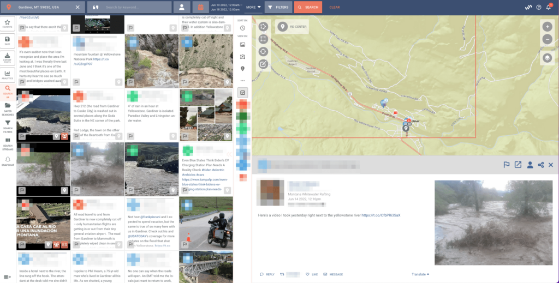Viewport: 559px width, 283px height.
Task: Click the RE-CENTER map button
Action: click(x=292, y=27)
